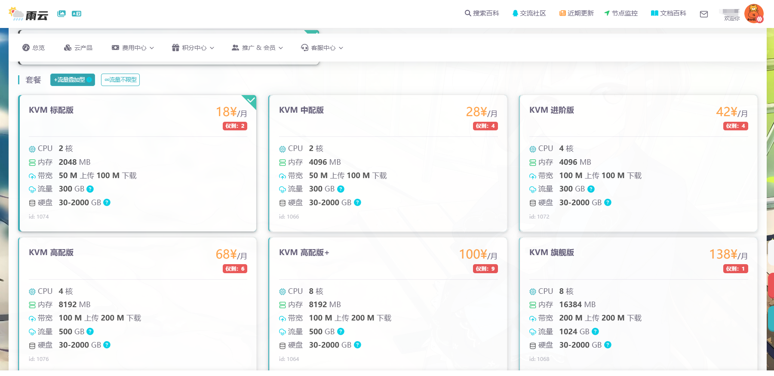Open the 云产品 menu item
Image resolution: width=774 pixels, height=376 pixels.
pos(78,48)
